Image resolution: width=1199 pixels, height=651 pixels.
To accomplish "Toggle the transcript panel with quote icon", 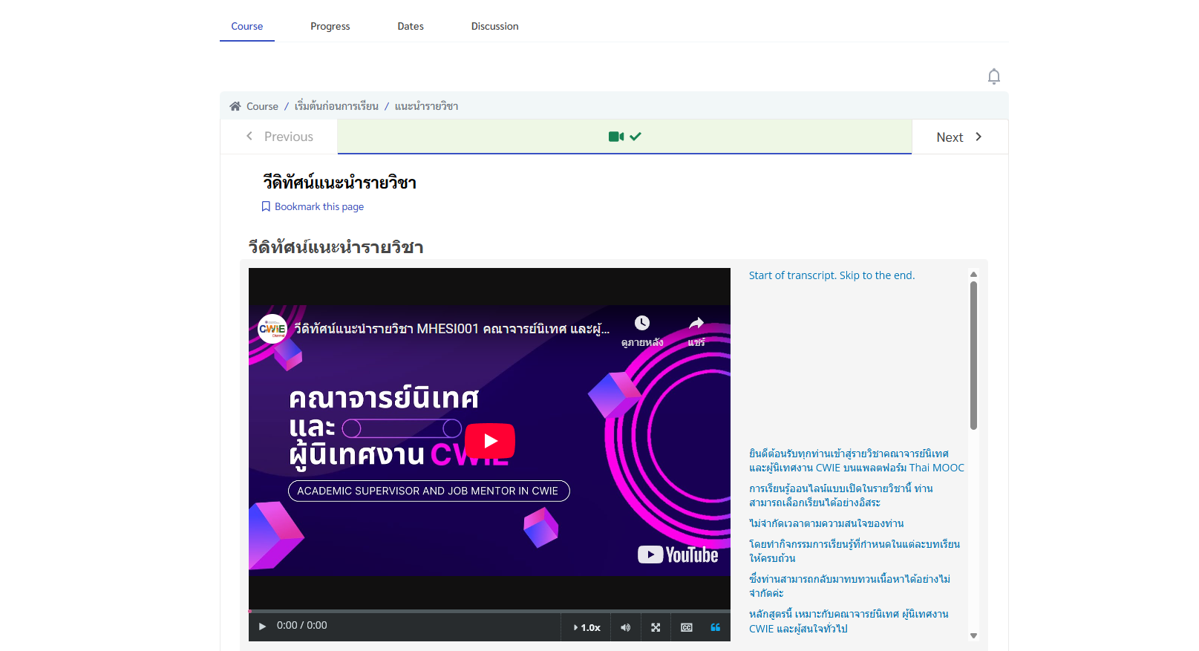I will pos(715,627).
